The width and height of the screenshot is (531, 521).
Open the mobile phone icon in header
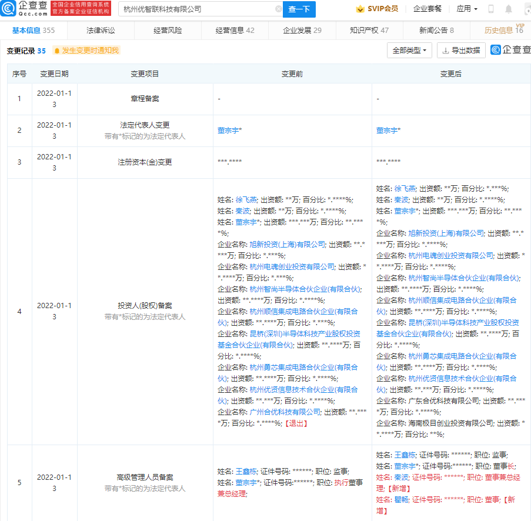(x=491, y=9)
